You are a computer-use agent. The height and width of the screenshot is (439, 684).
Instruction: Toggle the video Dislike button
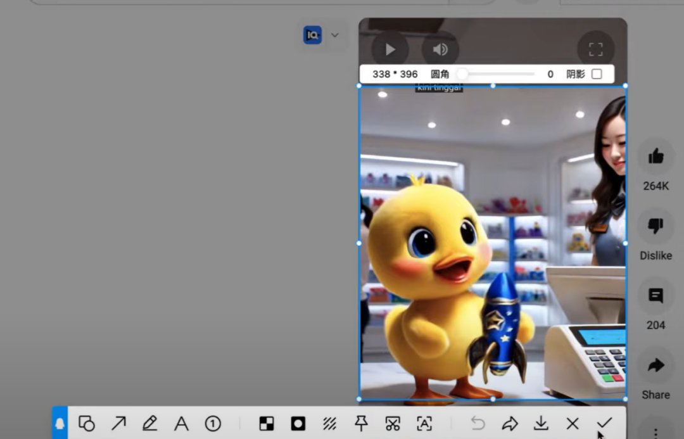click(655, 226)
